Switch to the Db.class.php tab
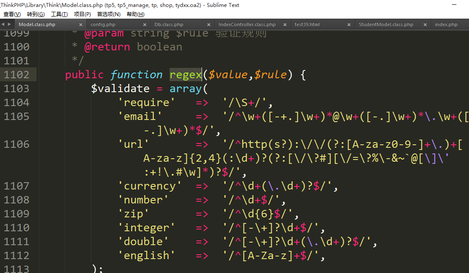469x273 pixels. point(169,24)
